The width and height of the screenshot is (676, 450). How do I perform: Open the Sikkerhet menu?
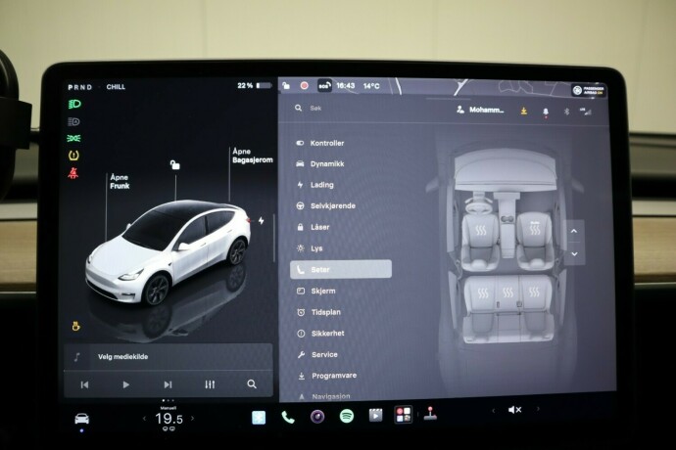tap(320, 334)
